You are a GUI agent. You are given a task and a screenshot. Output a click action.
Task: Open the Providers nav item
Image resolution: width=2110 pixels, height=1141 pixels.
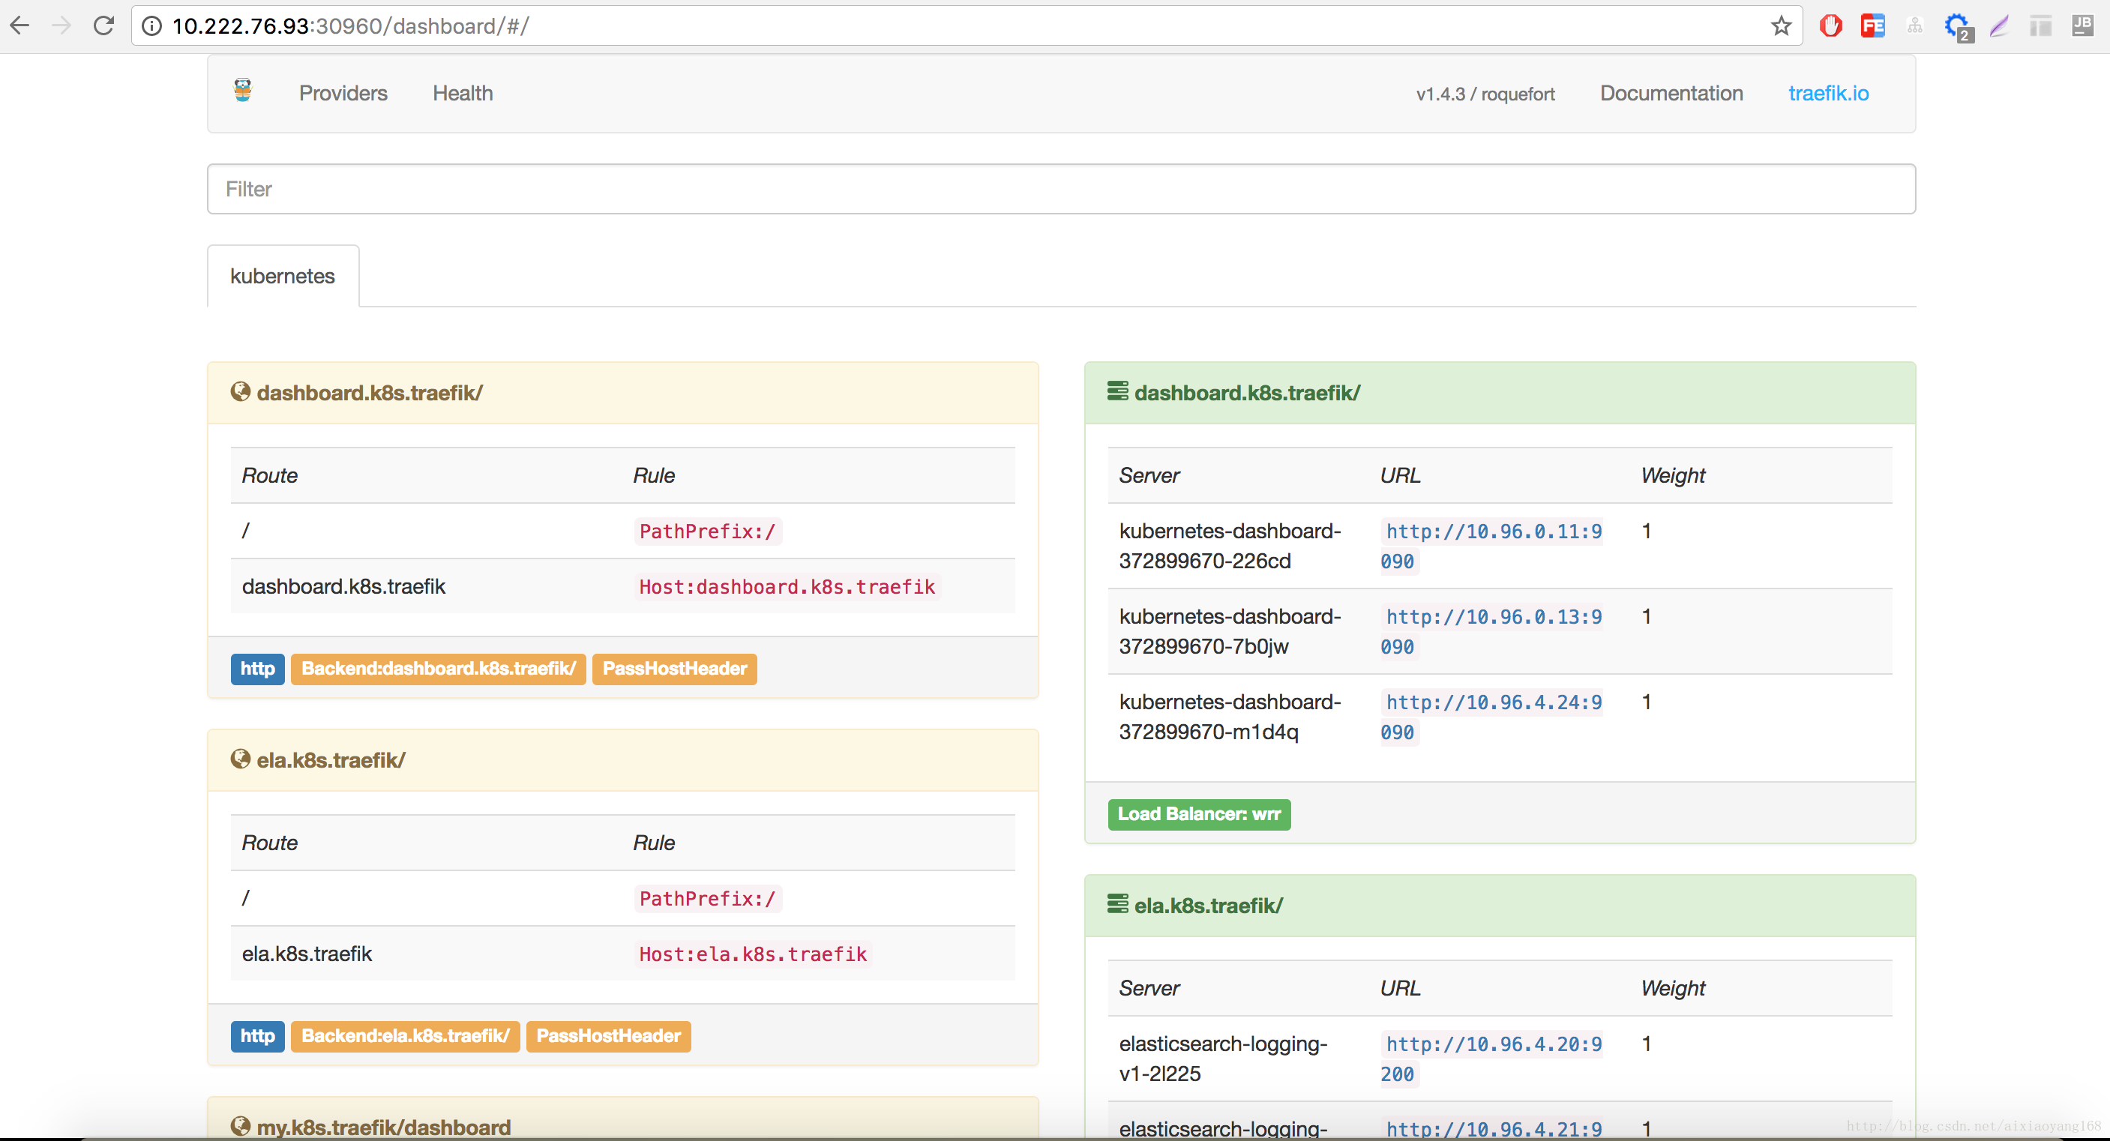(x=343, y=94)
